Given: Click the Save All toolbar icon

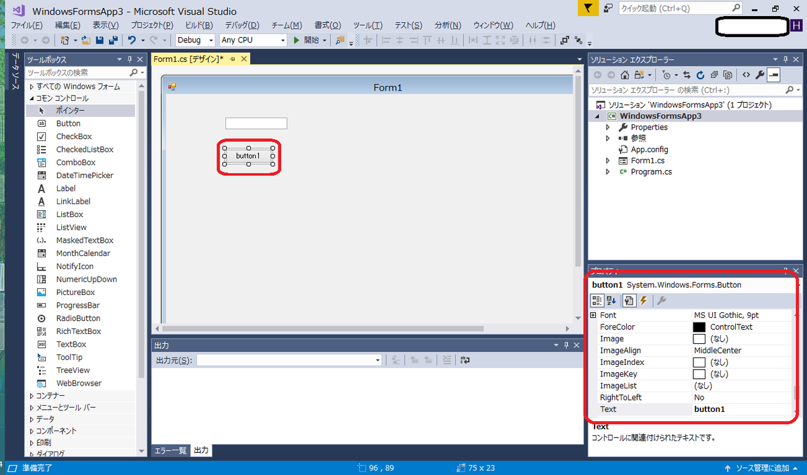Looking at the screenshot, I should (112, 40).
